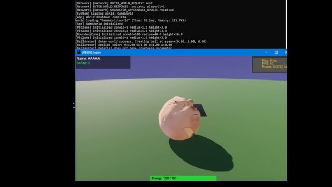Screen dimensions: 332x187
Task: Click the UNIGINE Engine title bar text
Action: tap(91, 52)
